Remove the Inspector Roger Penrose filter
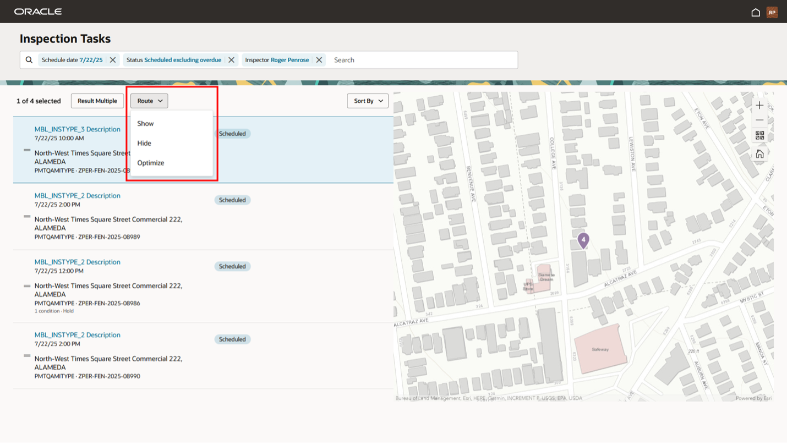Viewport: 787px width, 445px height. [x=319, y=59]
